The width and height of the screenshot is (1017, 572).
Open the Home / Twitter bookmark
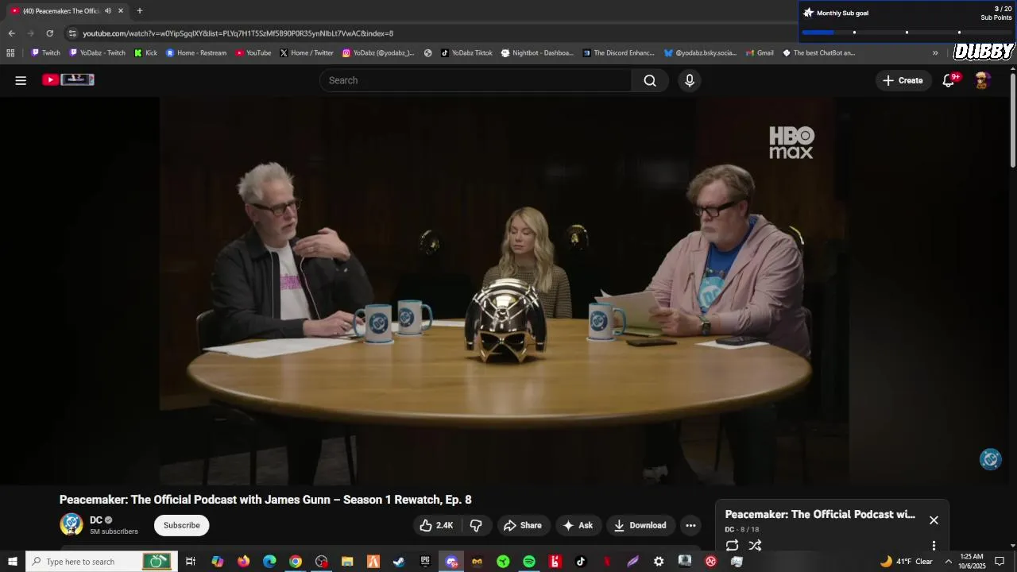point(307,53)
